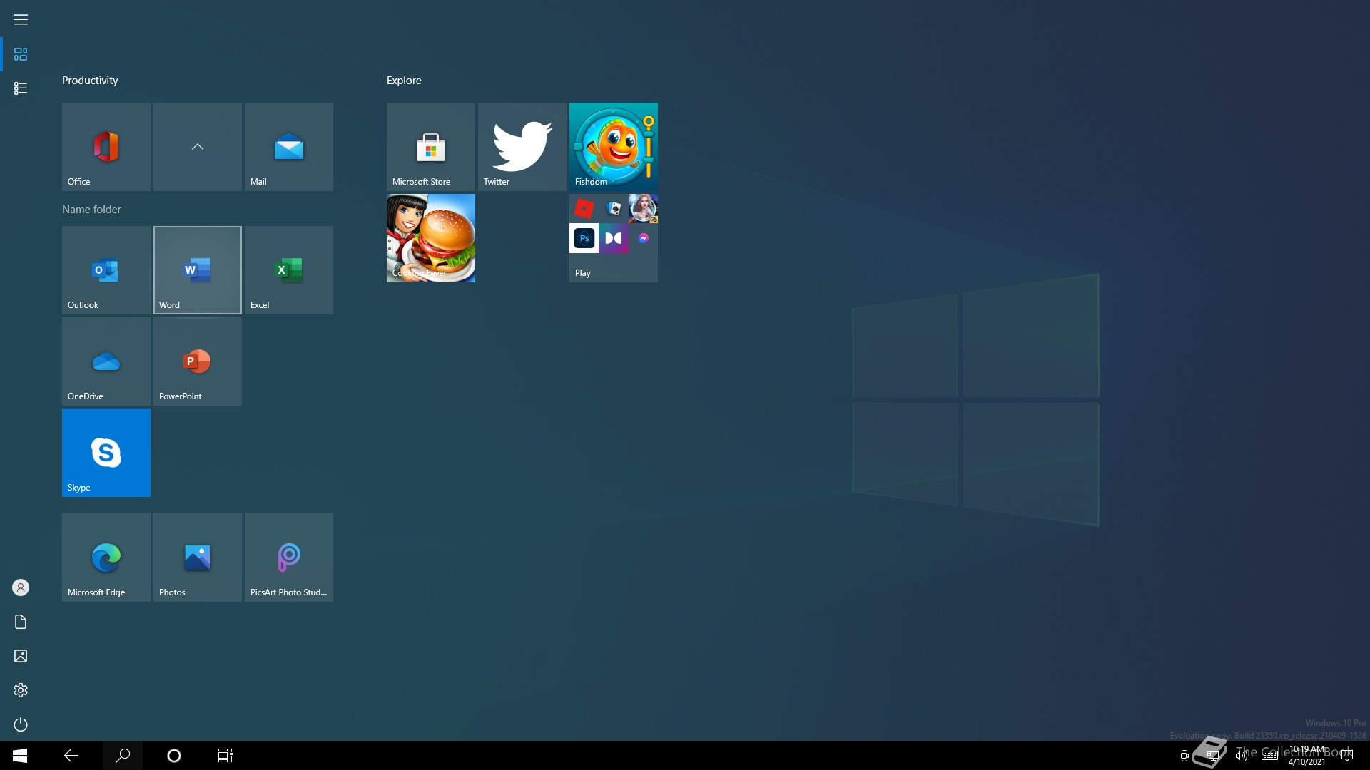Open the OneDrive tile
1370x770 pixels.
pyautogui.click(x=106, y=361)
